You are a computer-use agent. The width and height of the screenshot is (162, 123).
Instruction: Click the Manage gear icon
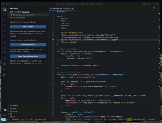pyautogui.click(x=4, y=115)
